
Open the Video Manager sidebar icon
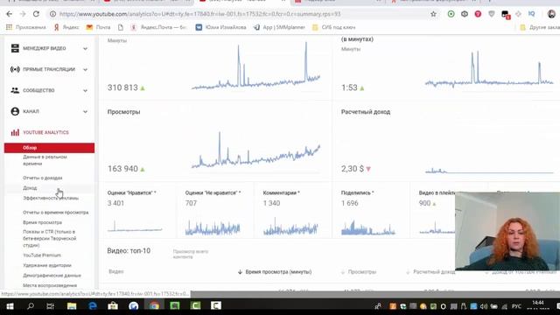pyautogui.click(x=15, y=48)
